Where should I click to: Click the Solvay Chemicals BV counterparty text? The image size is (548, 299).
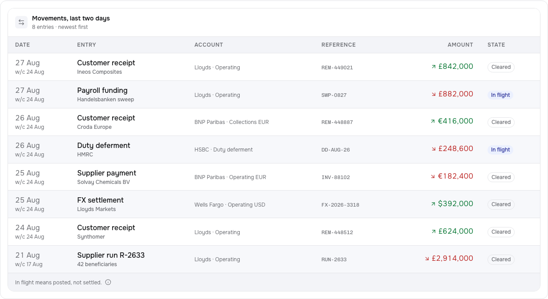click(104, 182)
